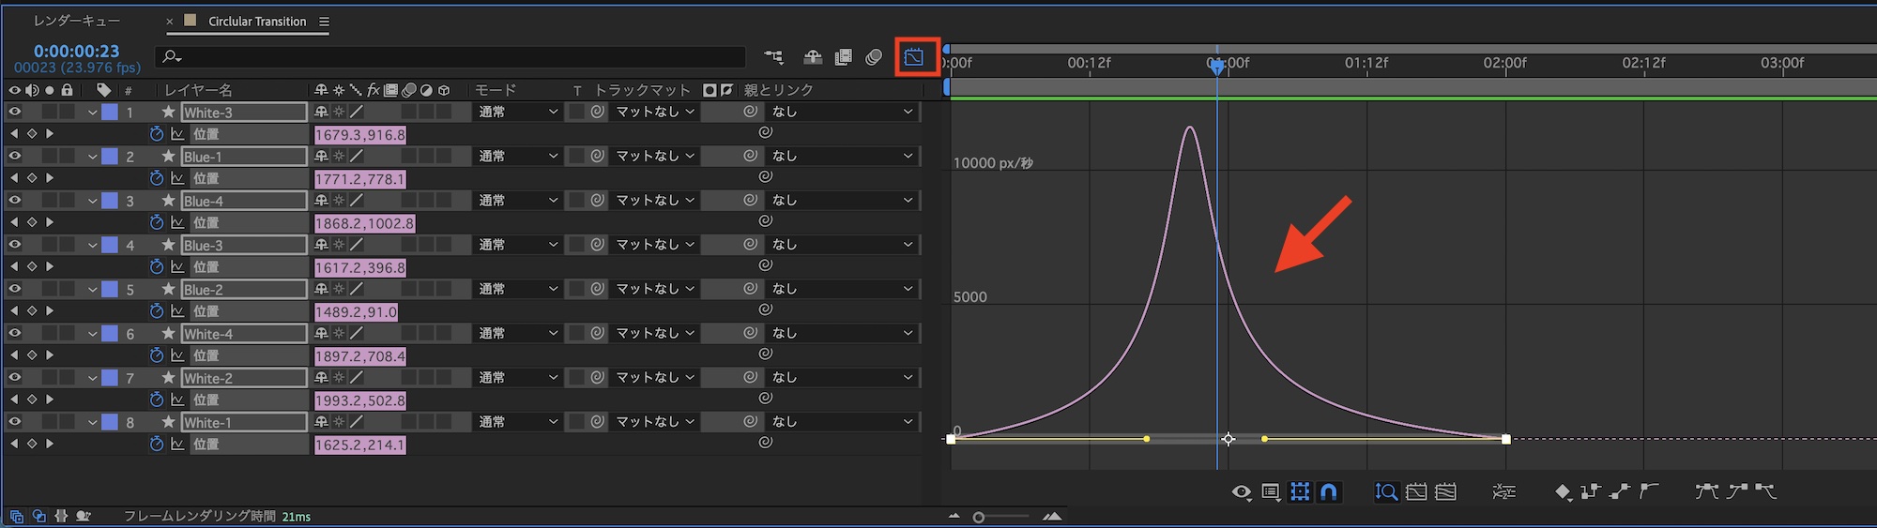Select the White-2 layer name field
This screenshot has height=528, width=1877.
(244, 378)
